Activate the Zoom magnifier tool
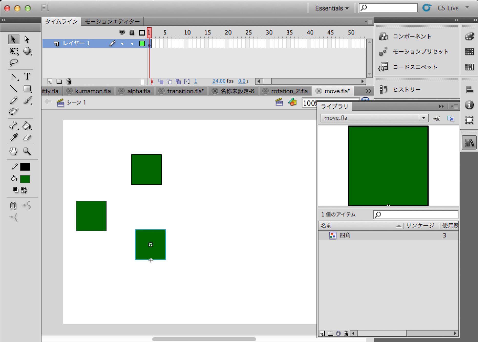Image resolution: width=478 pixels, height=342 pixels. coord(27,151)
